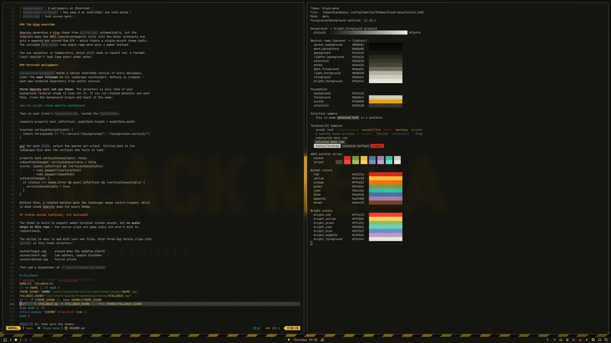Click the 'unselected menu row' sample
The image size is (611, 343).
click(331, 138)
